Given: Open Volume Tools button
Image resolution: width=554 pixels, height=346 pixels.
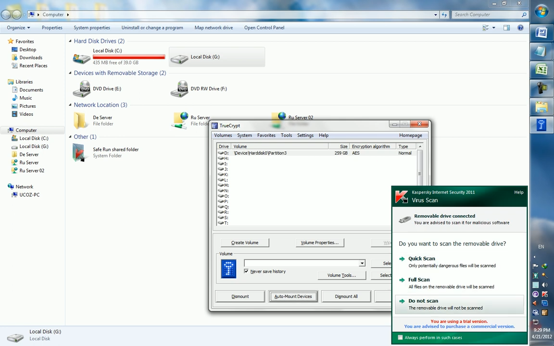Looking at the screenshot, I should tap(341, 275).
